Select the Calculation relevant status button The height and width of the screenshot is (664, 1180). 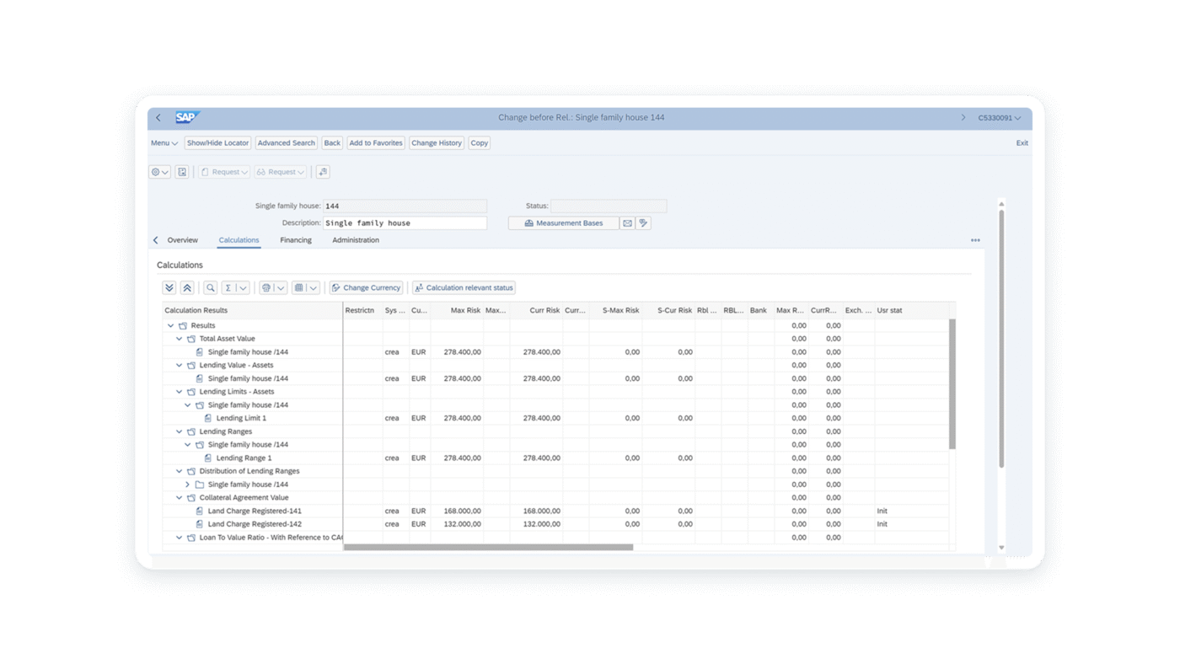click(464, 287)
